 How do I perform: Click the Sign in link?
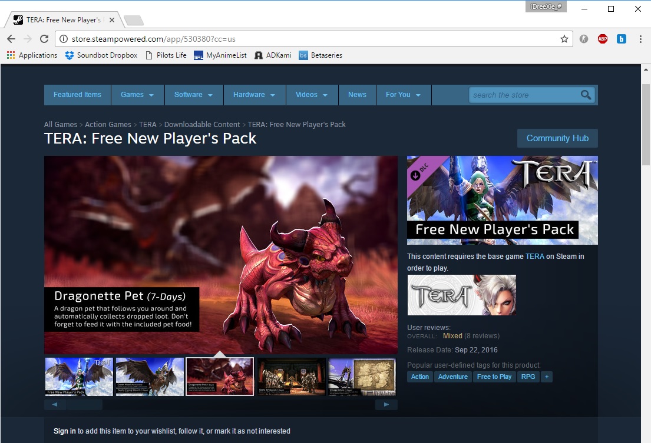(x=64, y=431)
